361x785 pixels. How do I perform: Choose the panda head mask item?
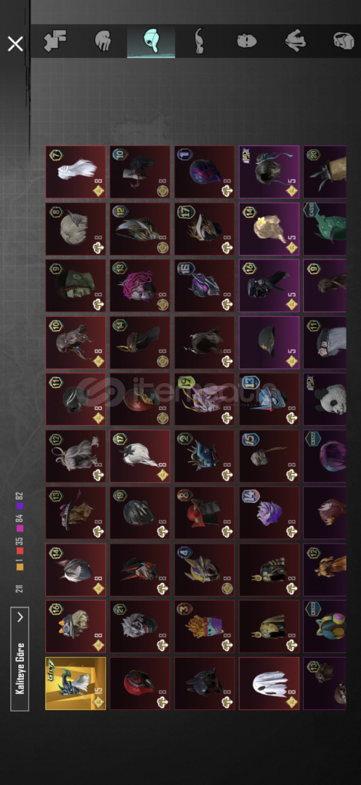325,399
